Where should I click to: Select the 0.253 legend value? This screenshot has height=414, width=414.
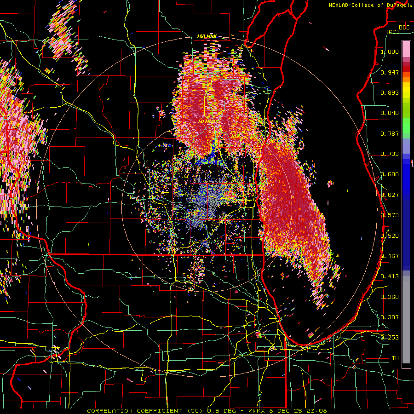390,338
